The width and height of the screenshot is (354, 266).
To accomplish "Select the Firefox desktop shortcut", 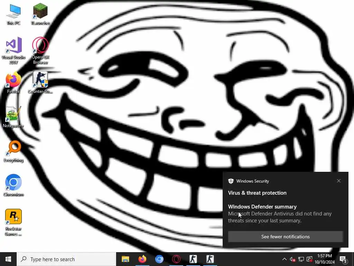I will point(13,82).
